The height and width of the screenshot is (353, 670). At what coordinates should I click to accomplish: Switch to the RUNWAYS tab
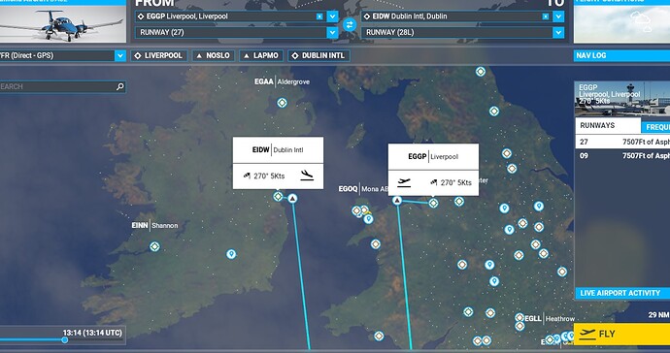pos(608,125)
